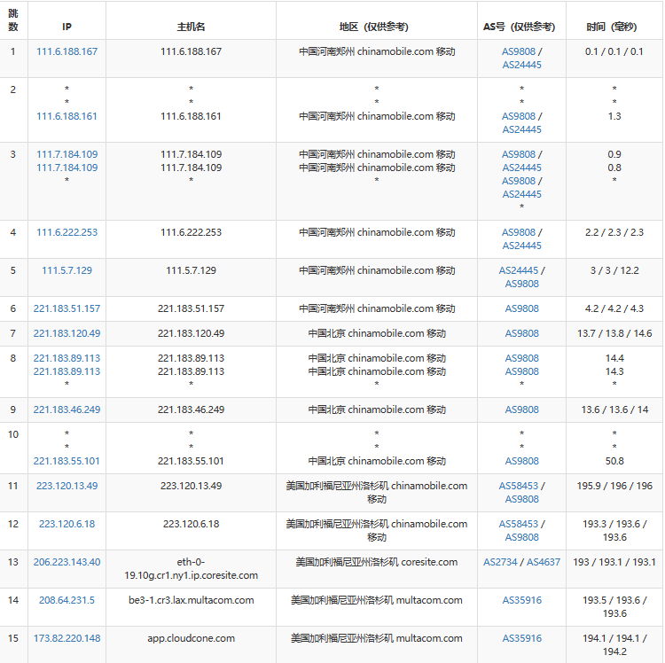The image size is (665, 663).
Task: Click hostname text '221.183.51.157'
Action: tap(191, 308)
